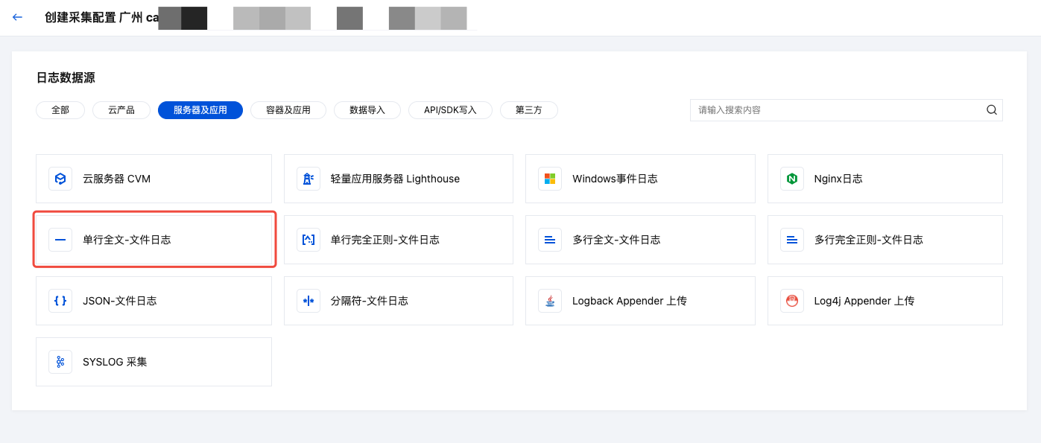Click the SYSLOG 采集 icon

click(60, 362)
